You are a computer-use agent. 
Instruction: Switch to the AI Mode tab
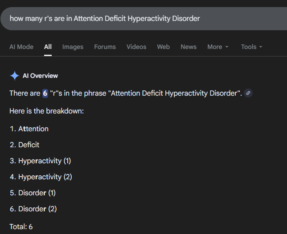[x=21, y=47]
